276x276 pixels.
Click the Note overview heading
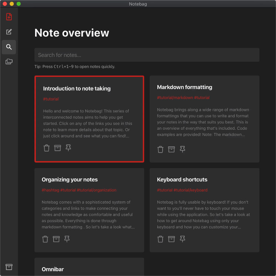[72, 33]
